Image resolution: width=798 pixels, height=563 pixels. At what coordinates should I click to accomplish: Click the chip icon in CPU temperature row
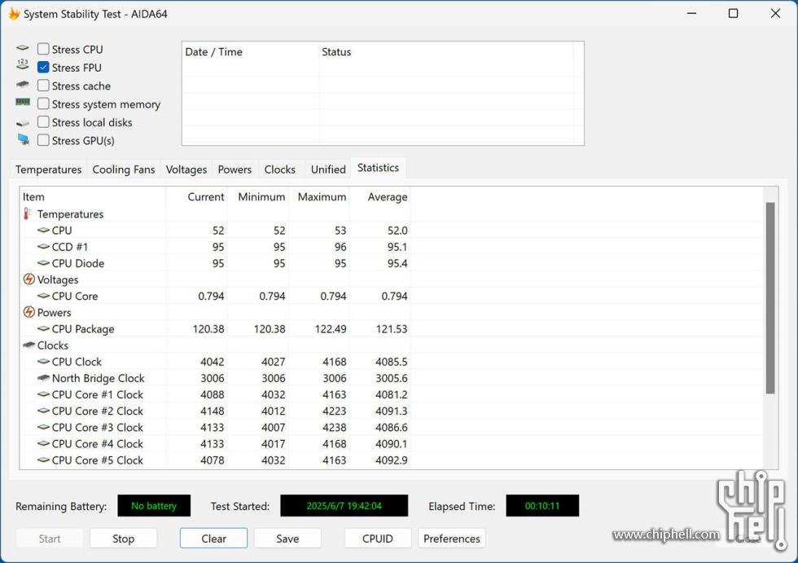pos(44,230)
